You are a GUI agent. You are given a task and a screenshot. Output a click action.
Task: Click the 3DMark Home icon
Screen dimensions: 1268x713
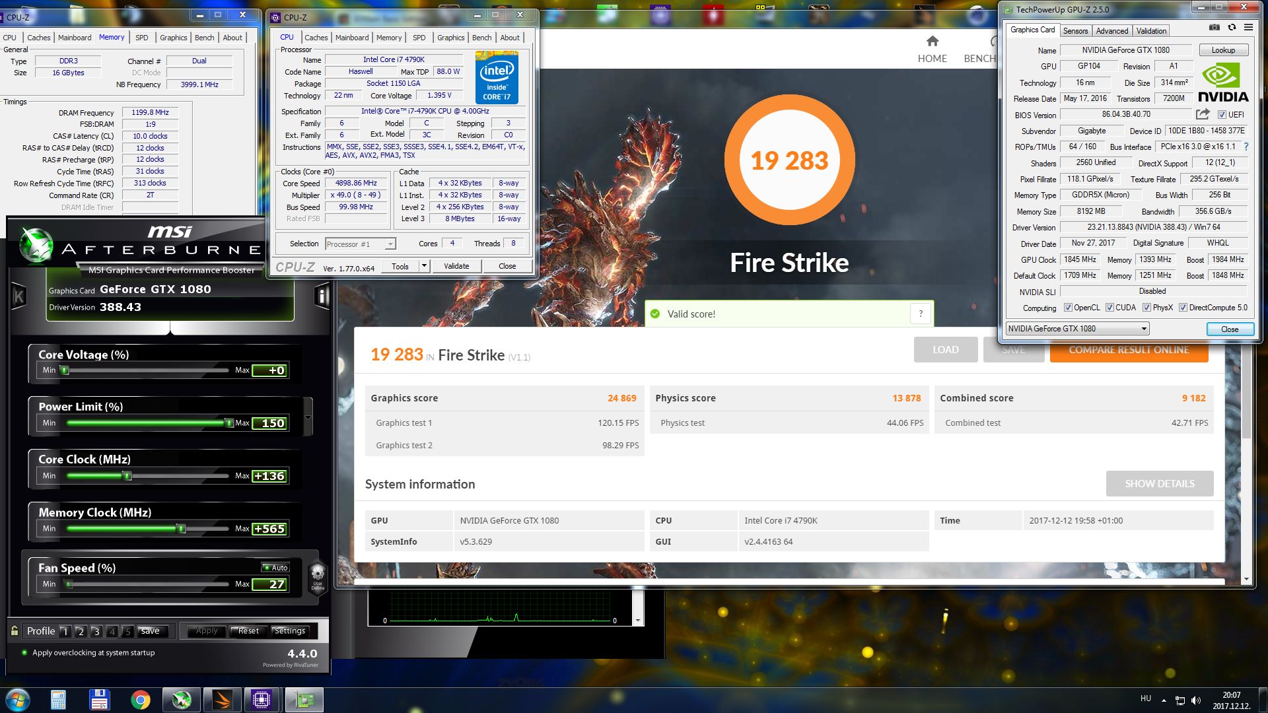coord(933,42)
